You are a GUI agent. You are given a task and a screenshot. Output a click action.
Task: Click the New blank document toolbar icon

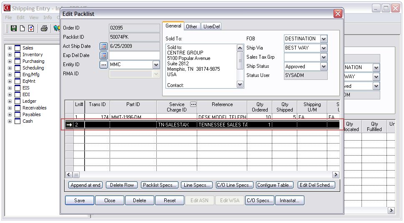click(x=23, y=28)
